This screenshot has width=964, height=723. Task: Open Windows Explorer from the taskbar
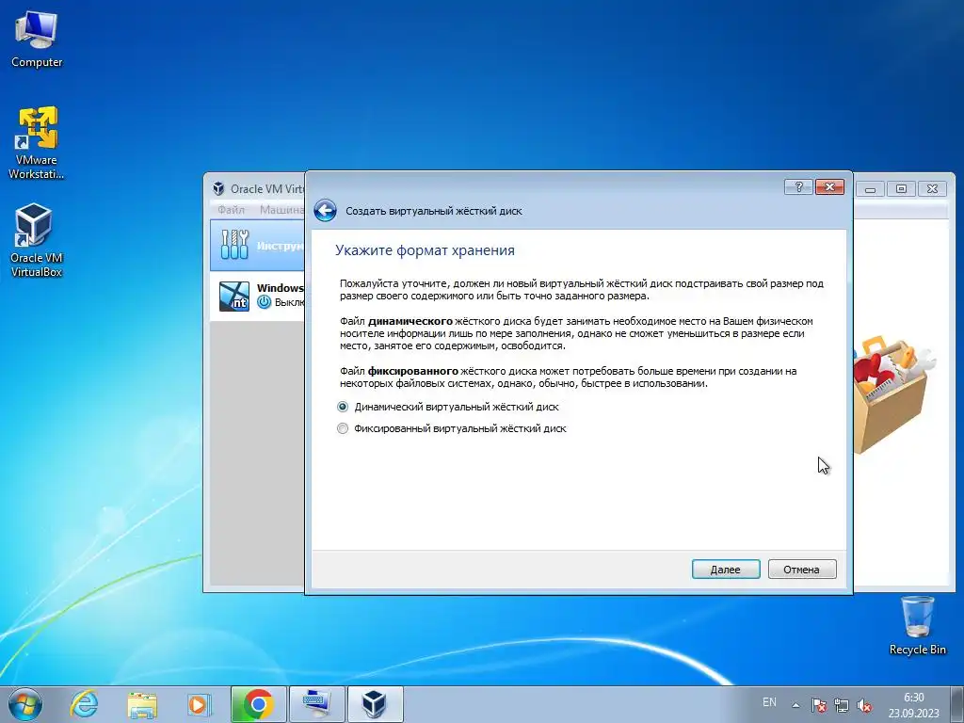pyautogui.click(x=142, y=704)
